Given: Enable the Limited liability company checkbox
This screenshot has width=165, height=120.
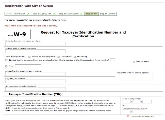Looking at the screenshot, I should (6, 60).
